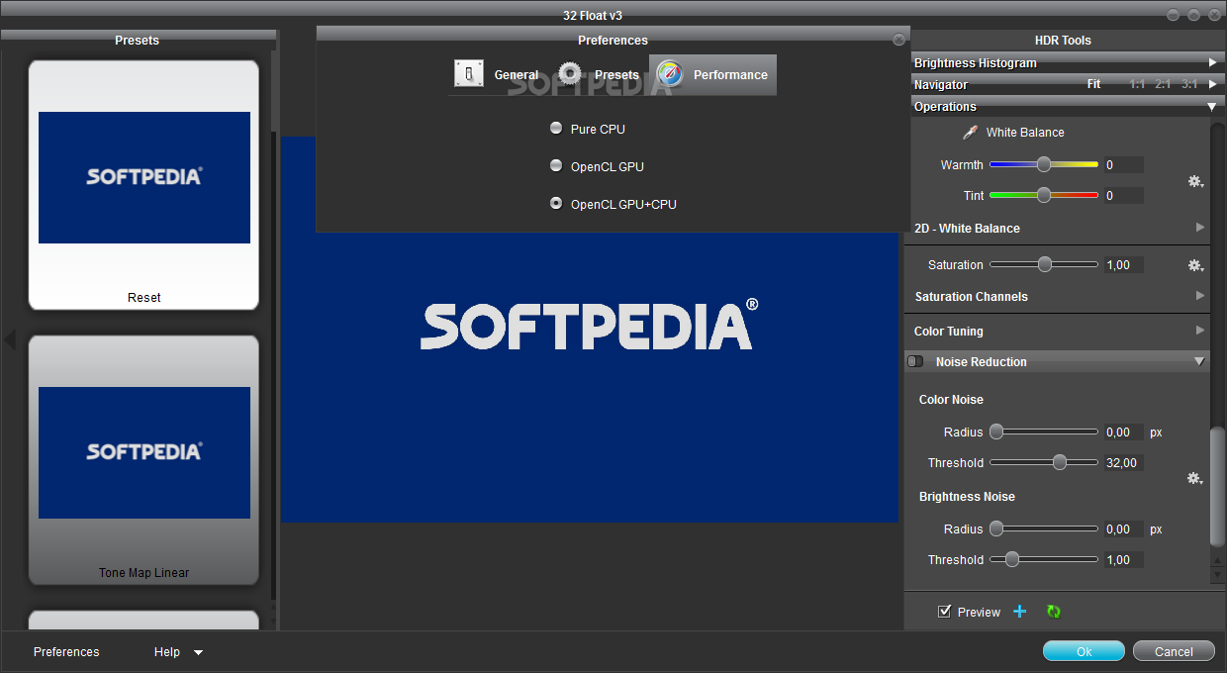This screenshot has height=673, width=1227.
Task: Toggle the Preview checkbox
Action: pyautogui.click(x=944, y=612)
